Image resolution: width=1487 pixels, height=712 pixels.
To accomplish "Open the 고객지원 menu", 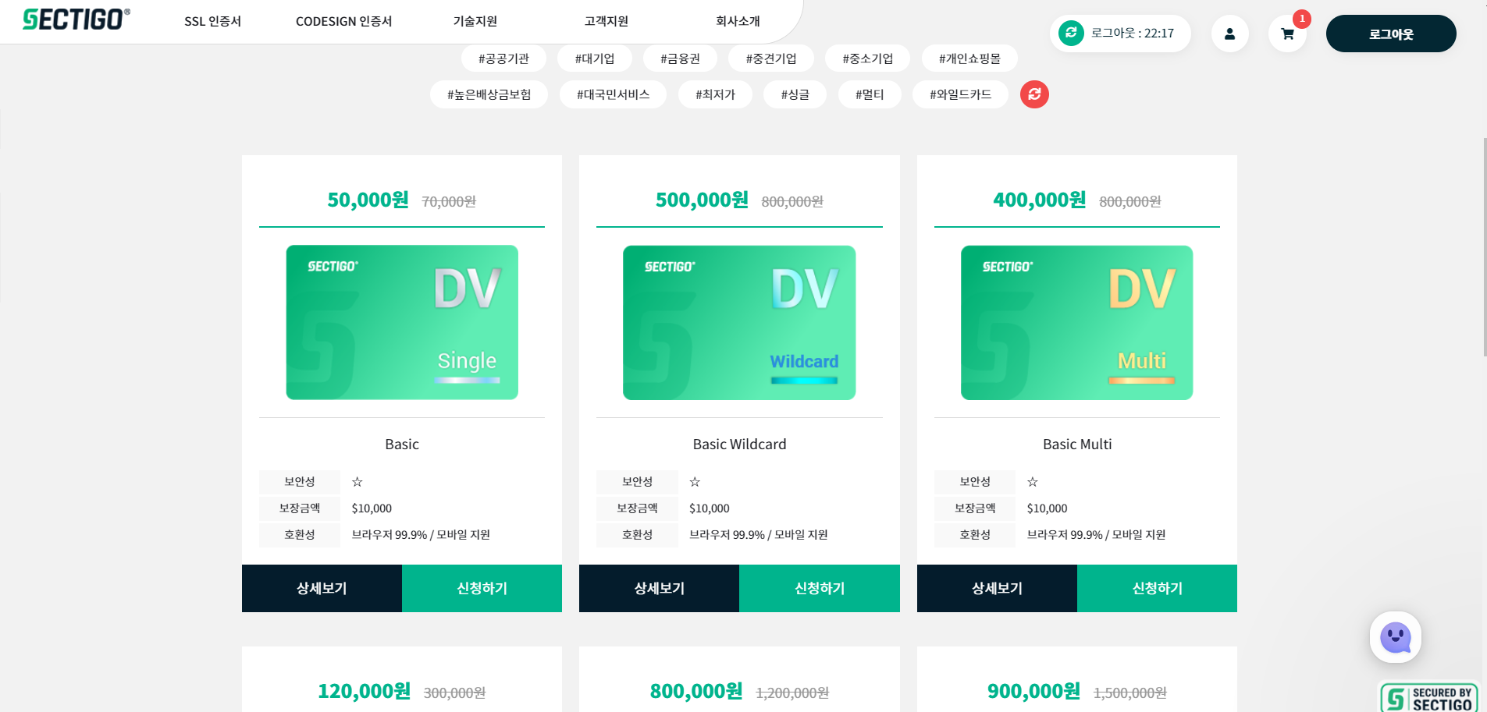I will [607, 21].
